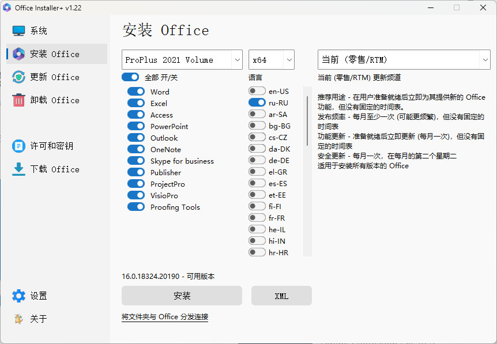The height and width of the screenshot is (344, 497).
Task: Toggle OneNote component
Action: pos(136,149)
